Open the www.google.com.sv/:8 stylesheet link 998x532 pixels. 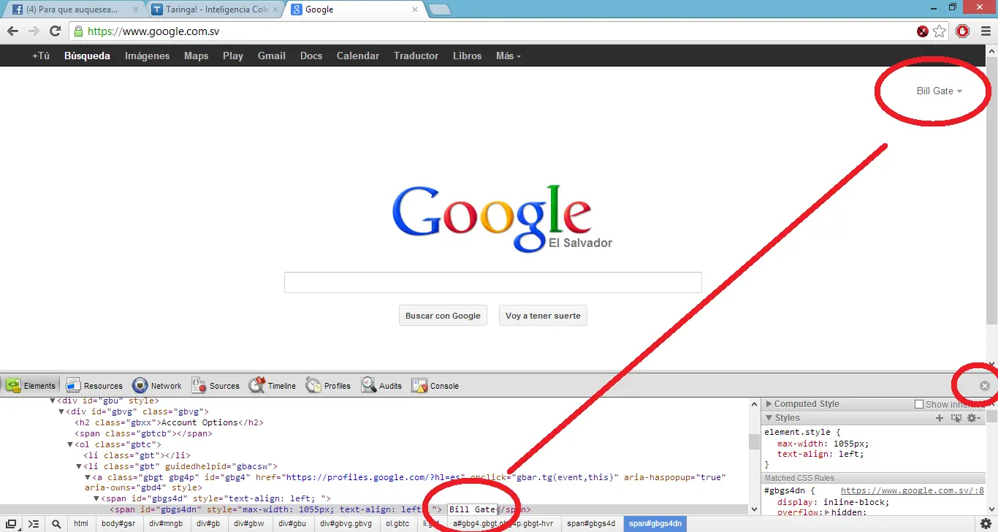pyautogui.click(x=913, y=491)
